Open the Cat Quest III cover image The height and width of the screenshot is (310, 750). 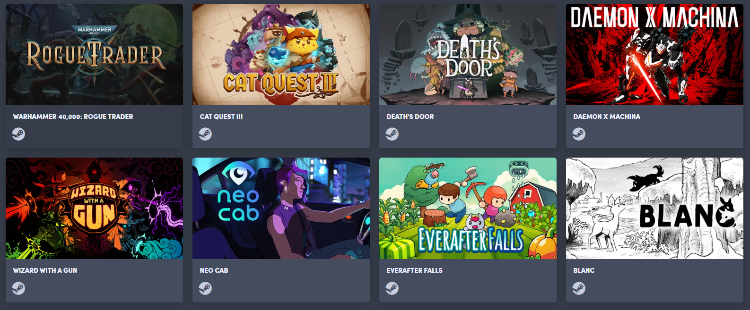(x=281, y=55)
